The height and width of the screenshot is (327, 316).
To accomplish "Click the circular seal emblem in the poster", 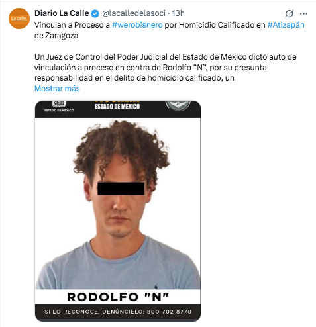I will click(x=178, y=105).
